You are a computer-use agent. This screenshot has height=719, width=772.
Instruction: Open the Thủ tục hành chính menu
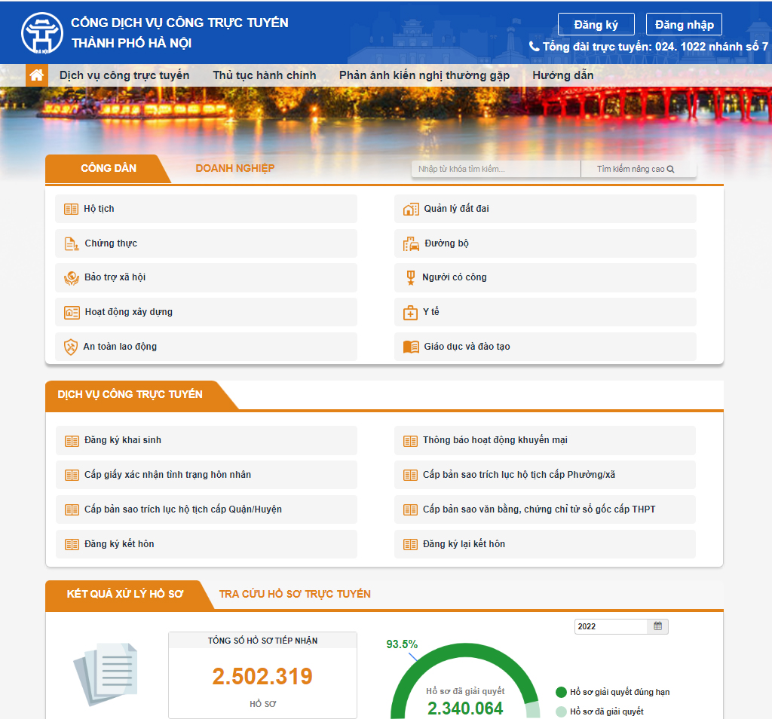265,75
